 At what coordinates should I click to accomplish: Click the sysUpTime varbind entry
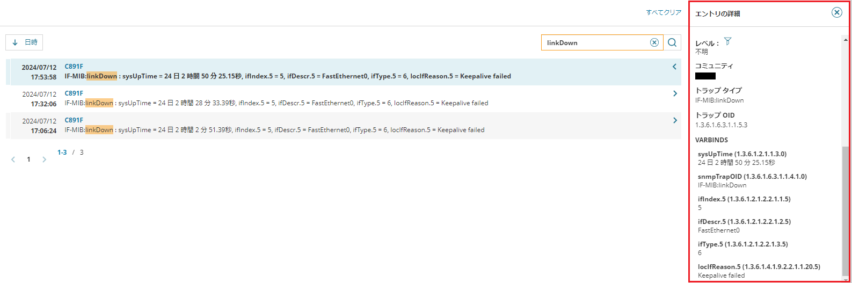point(742,158)
